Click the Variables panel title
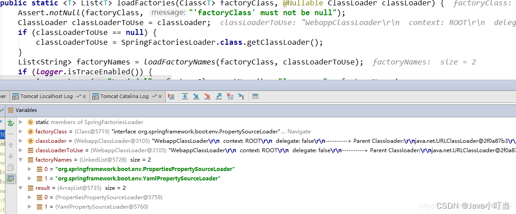 coord(26,110)
